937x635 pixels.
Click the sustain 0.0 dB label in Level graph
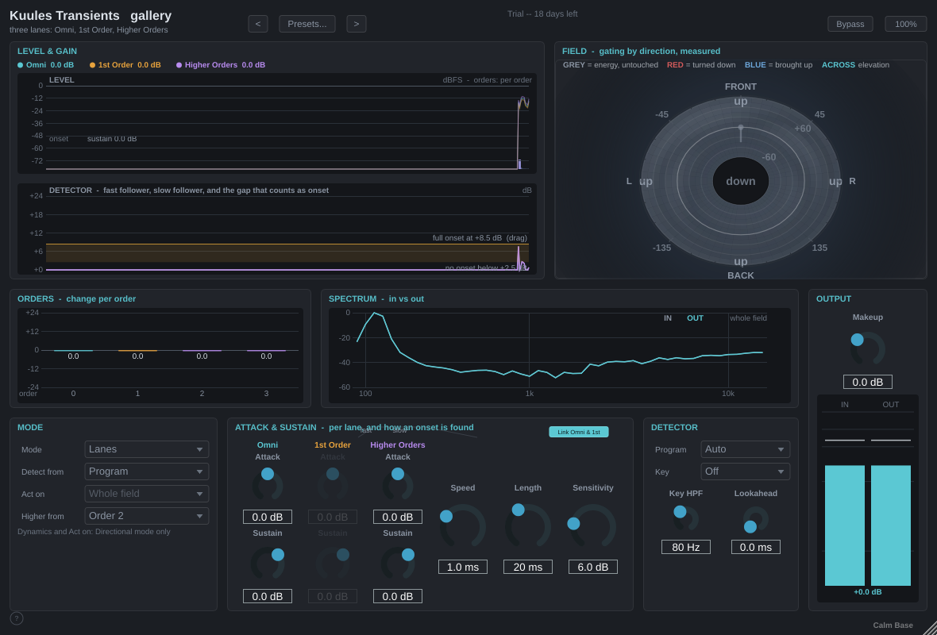tap(112, 139)
